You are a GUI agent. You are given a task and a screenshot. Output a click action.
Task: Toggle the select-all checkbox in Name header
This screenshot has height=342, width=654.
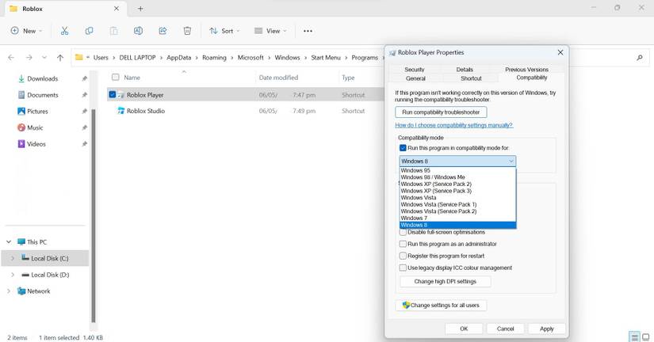pos(116,77)
